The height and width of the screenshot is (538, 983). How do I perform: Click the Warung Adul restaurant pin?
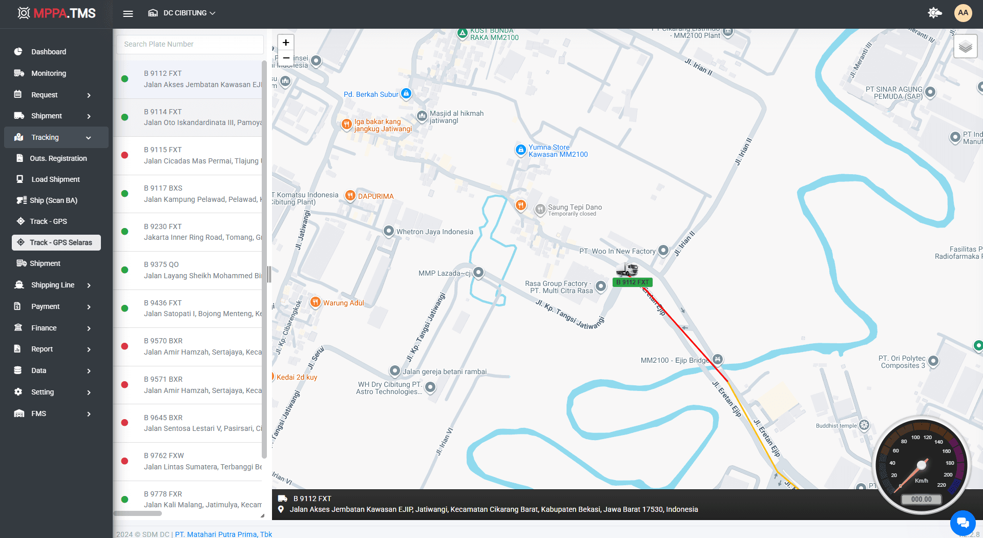(x=316, y=302)
